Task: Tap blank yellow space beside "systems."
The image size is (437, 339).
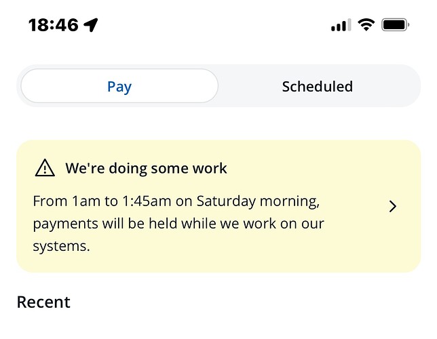Action: [204, 247]
